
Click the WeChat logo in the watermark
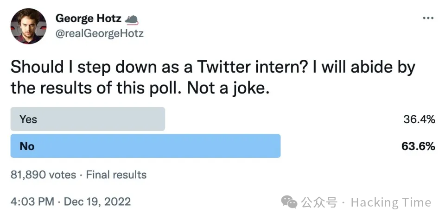[290, 202]
